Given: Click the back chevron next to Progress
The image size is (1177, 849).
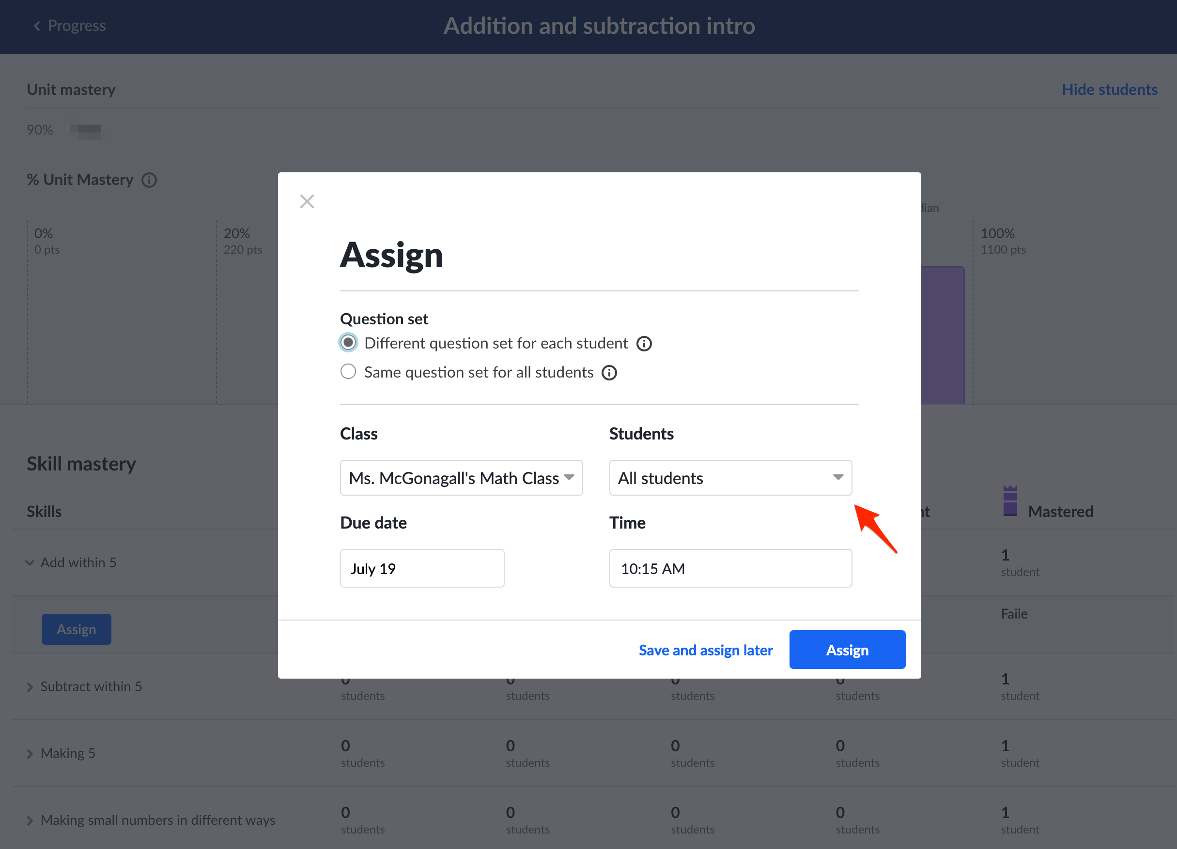Looking at the screenshot, I should pos(37,26).
